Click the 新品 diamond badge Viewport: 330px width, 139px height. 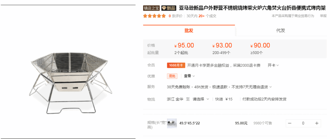pos(169,8)
